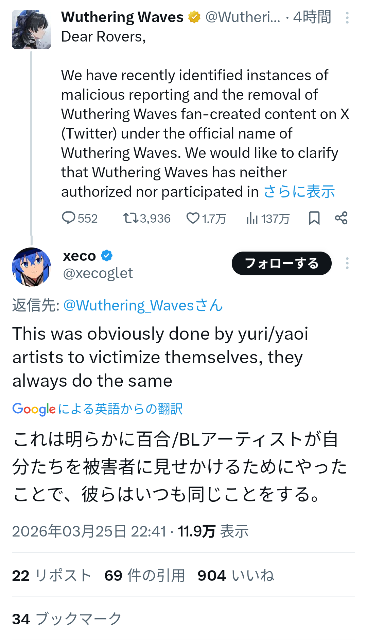This screenshot has width=367, height=640.
Task: Open more options for Wuthering Waves tweet
Action: [347, 18]
